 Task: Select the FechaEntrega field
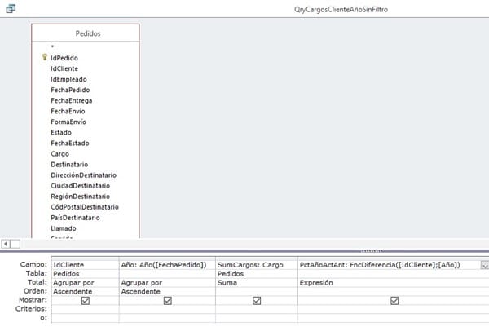[x=72, y=100]
